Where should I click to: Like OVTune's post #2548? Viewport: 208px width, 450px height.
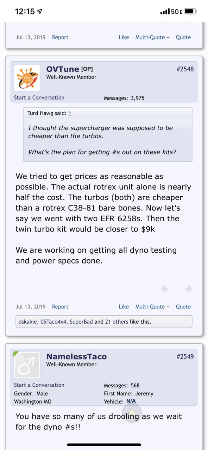click(x=124, y=306)
